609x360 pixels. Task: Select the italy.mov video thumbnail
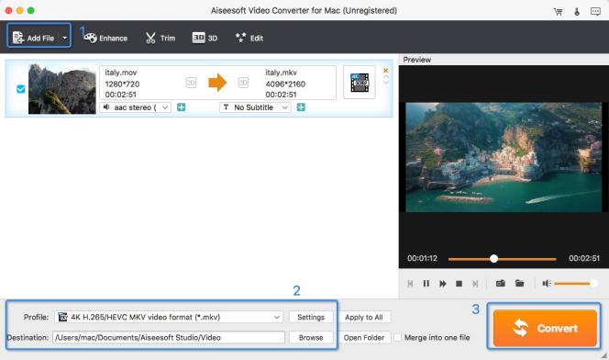coord(62,89)
